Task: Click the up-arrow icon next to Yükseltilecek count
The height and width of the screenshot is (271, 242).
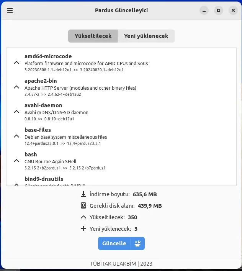Action: 83,217
